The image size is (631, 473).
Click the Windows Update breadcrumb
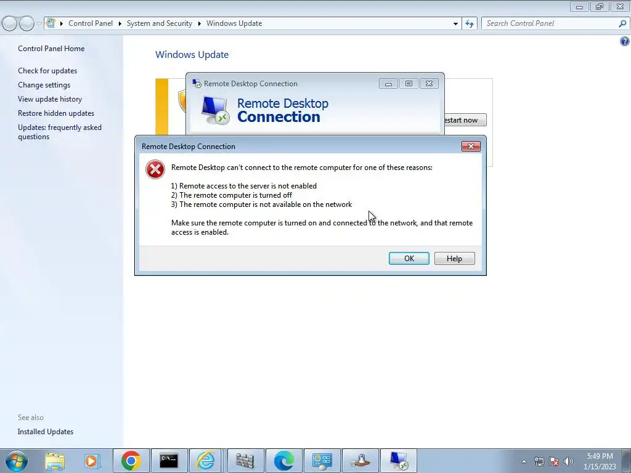point(234,23)
